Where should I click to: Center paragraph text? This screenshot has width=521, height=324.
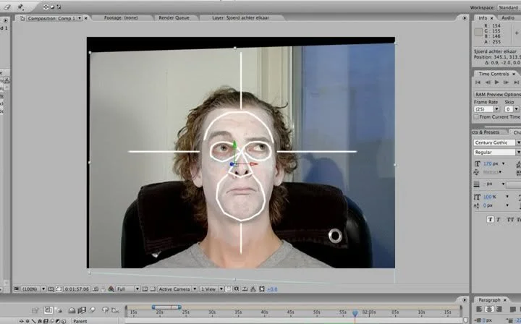pos(489,309)
